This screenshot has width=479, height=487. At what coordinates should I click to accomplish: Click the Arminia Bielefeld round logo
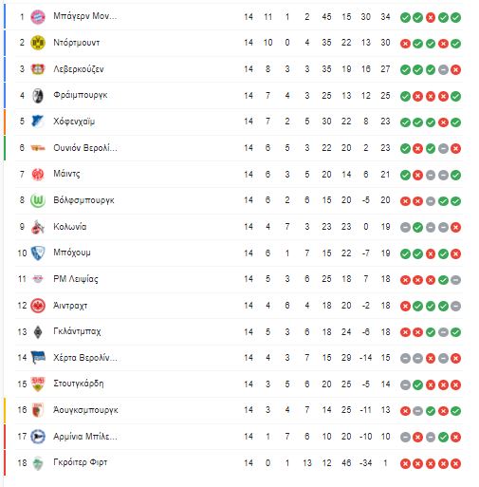[38, 437]
